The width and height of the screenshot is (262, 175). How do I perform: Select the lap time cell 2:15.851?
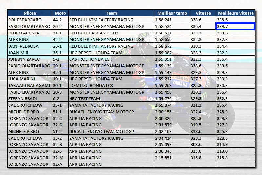[172, 158]
